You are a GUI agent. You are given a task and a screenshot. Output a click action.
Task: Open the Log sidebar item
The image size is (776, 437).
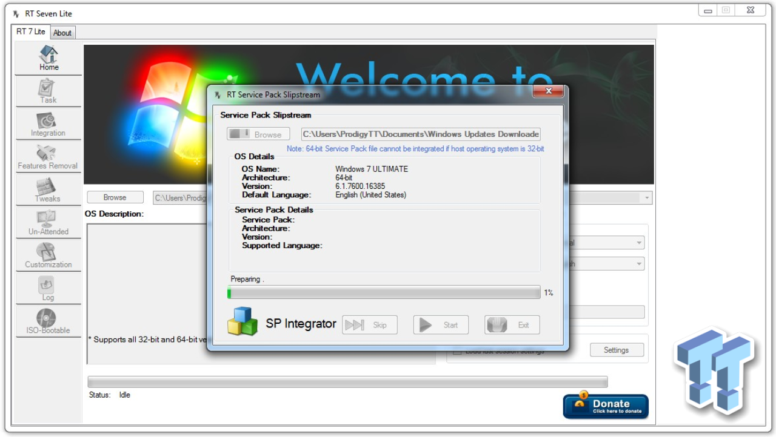tap(48, 289)
